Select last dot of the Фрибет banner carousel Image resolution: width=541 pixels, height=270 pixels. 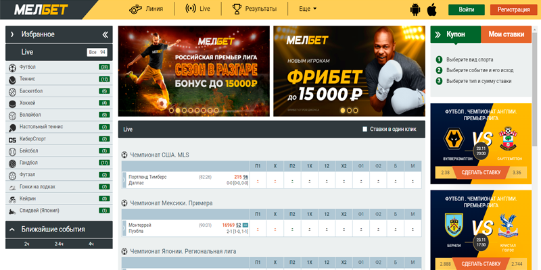click(x=356, y=111)
